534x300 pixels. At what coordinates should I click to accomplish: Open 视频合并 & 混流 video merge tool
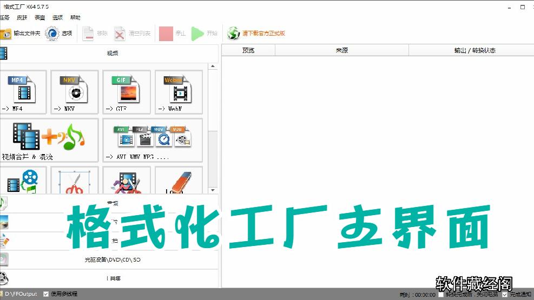tap(49, 140)
